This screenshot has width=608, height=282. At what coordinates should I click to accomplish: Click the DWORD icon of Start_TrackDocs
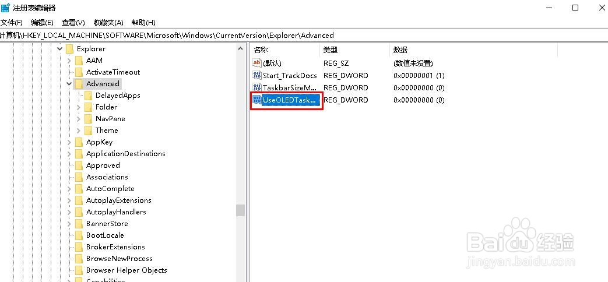pyautogui.click(x=257, y=75)
